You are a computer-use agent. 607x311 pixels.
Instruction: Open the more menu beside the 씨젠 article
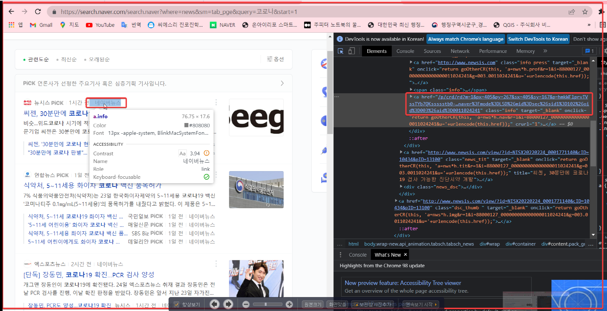coord(216,102)
